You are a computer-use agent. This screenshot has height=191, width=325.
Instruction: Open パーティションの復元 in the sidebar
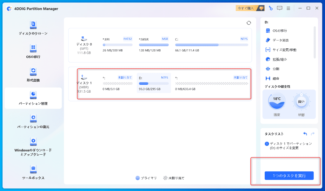click(x=33, y=121)
